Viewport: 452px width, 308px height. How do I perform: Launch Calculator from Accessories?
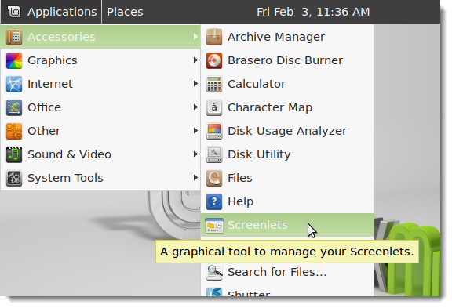pos(287,84)
